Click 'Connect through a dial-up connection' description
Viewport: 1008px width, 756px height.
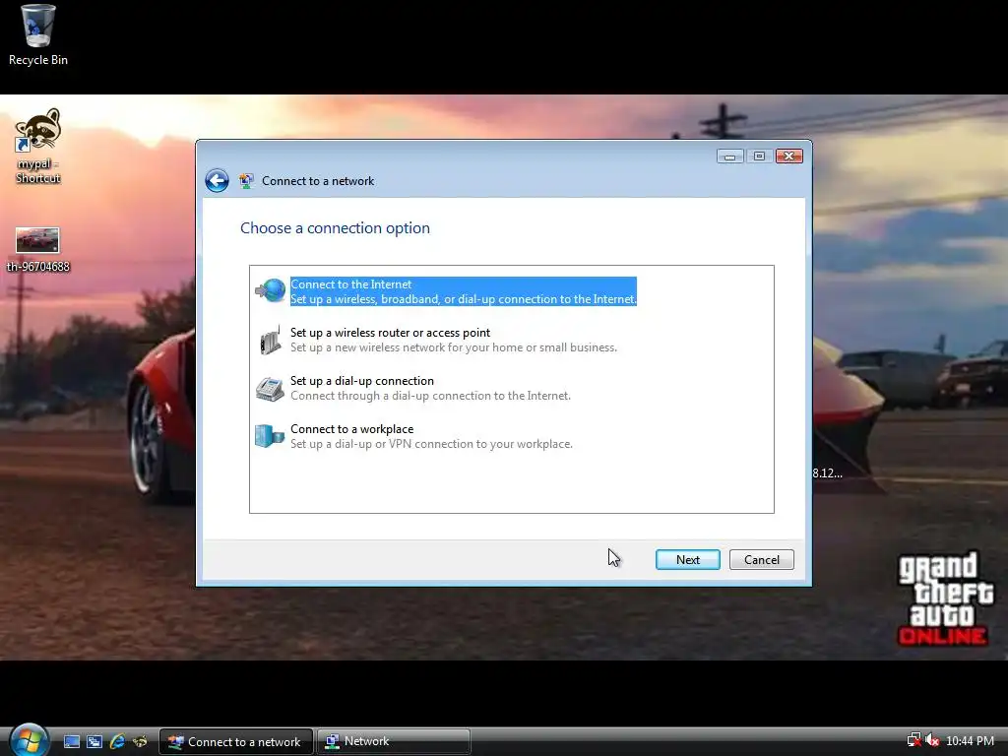pos(430,396)
